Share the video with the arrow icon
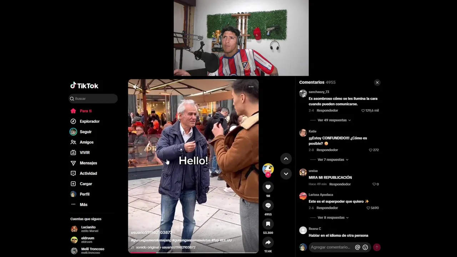Screen dimensions: 457x257 (x=268, y=242)
